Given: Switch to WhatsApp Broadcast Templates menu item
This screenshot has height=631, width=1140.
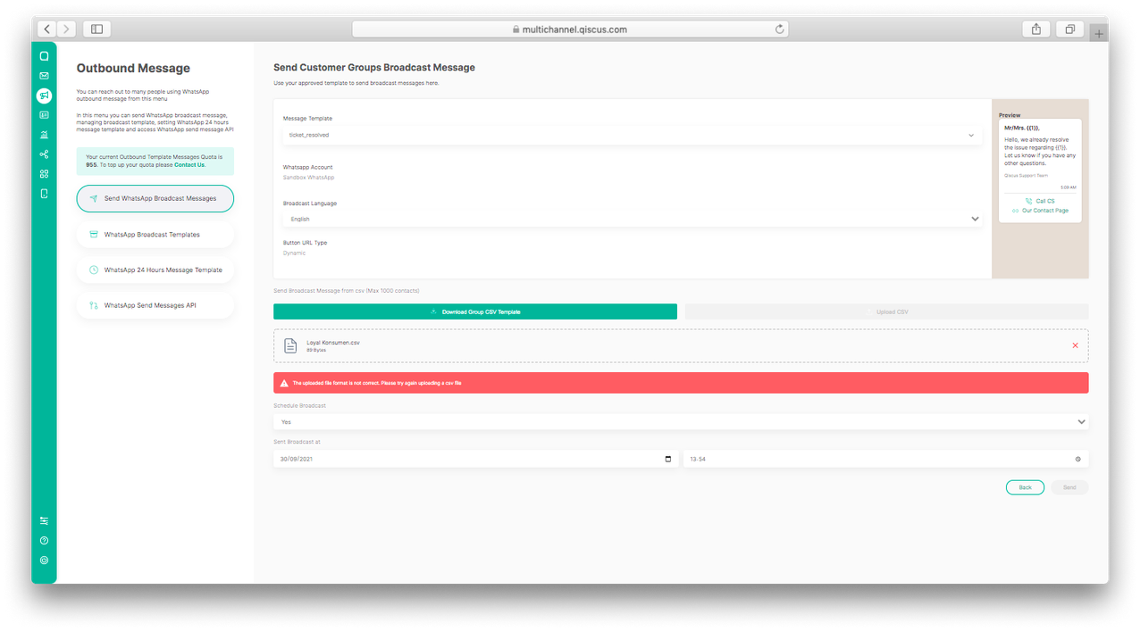Looking at the screenshot, I should [x=155, y=234].
